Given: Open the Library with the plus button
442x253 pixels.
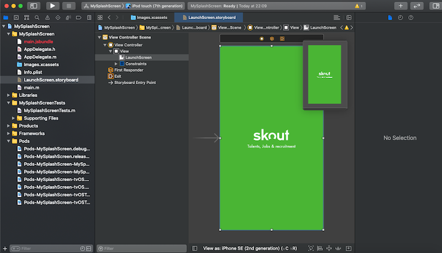Looking at the screenshot, I should 401,6.
